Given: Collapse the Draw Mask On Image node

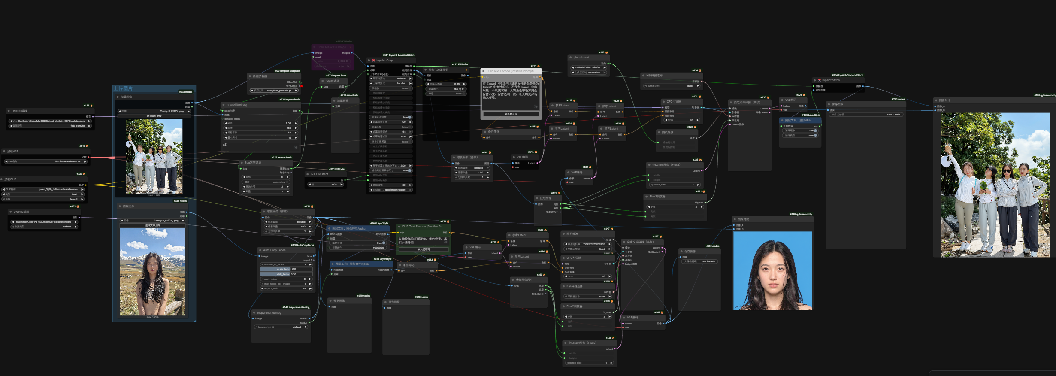Looking at the screenshot, I should pyautogui.click(x=315, y=47).
